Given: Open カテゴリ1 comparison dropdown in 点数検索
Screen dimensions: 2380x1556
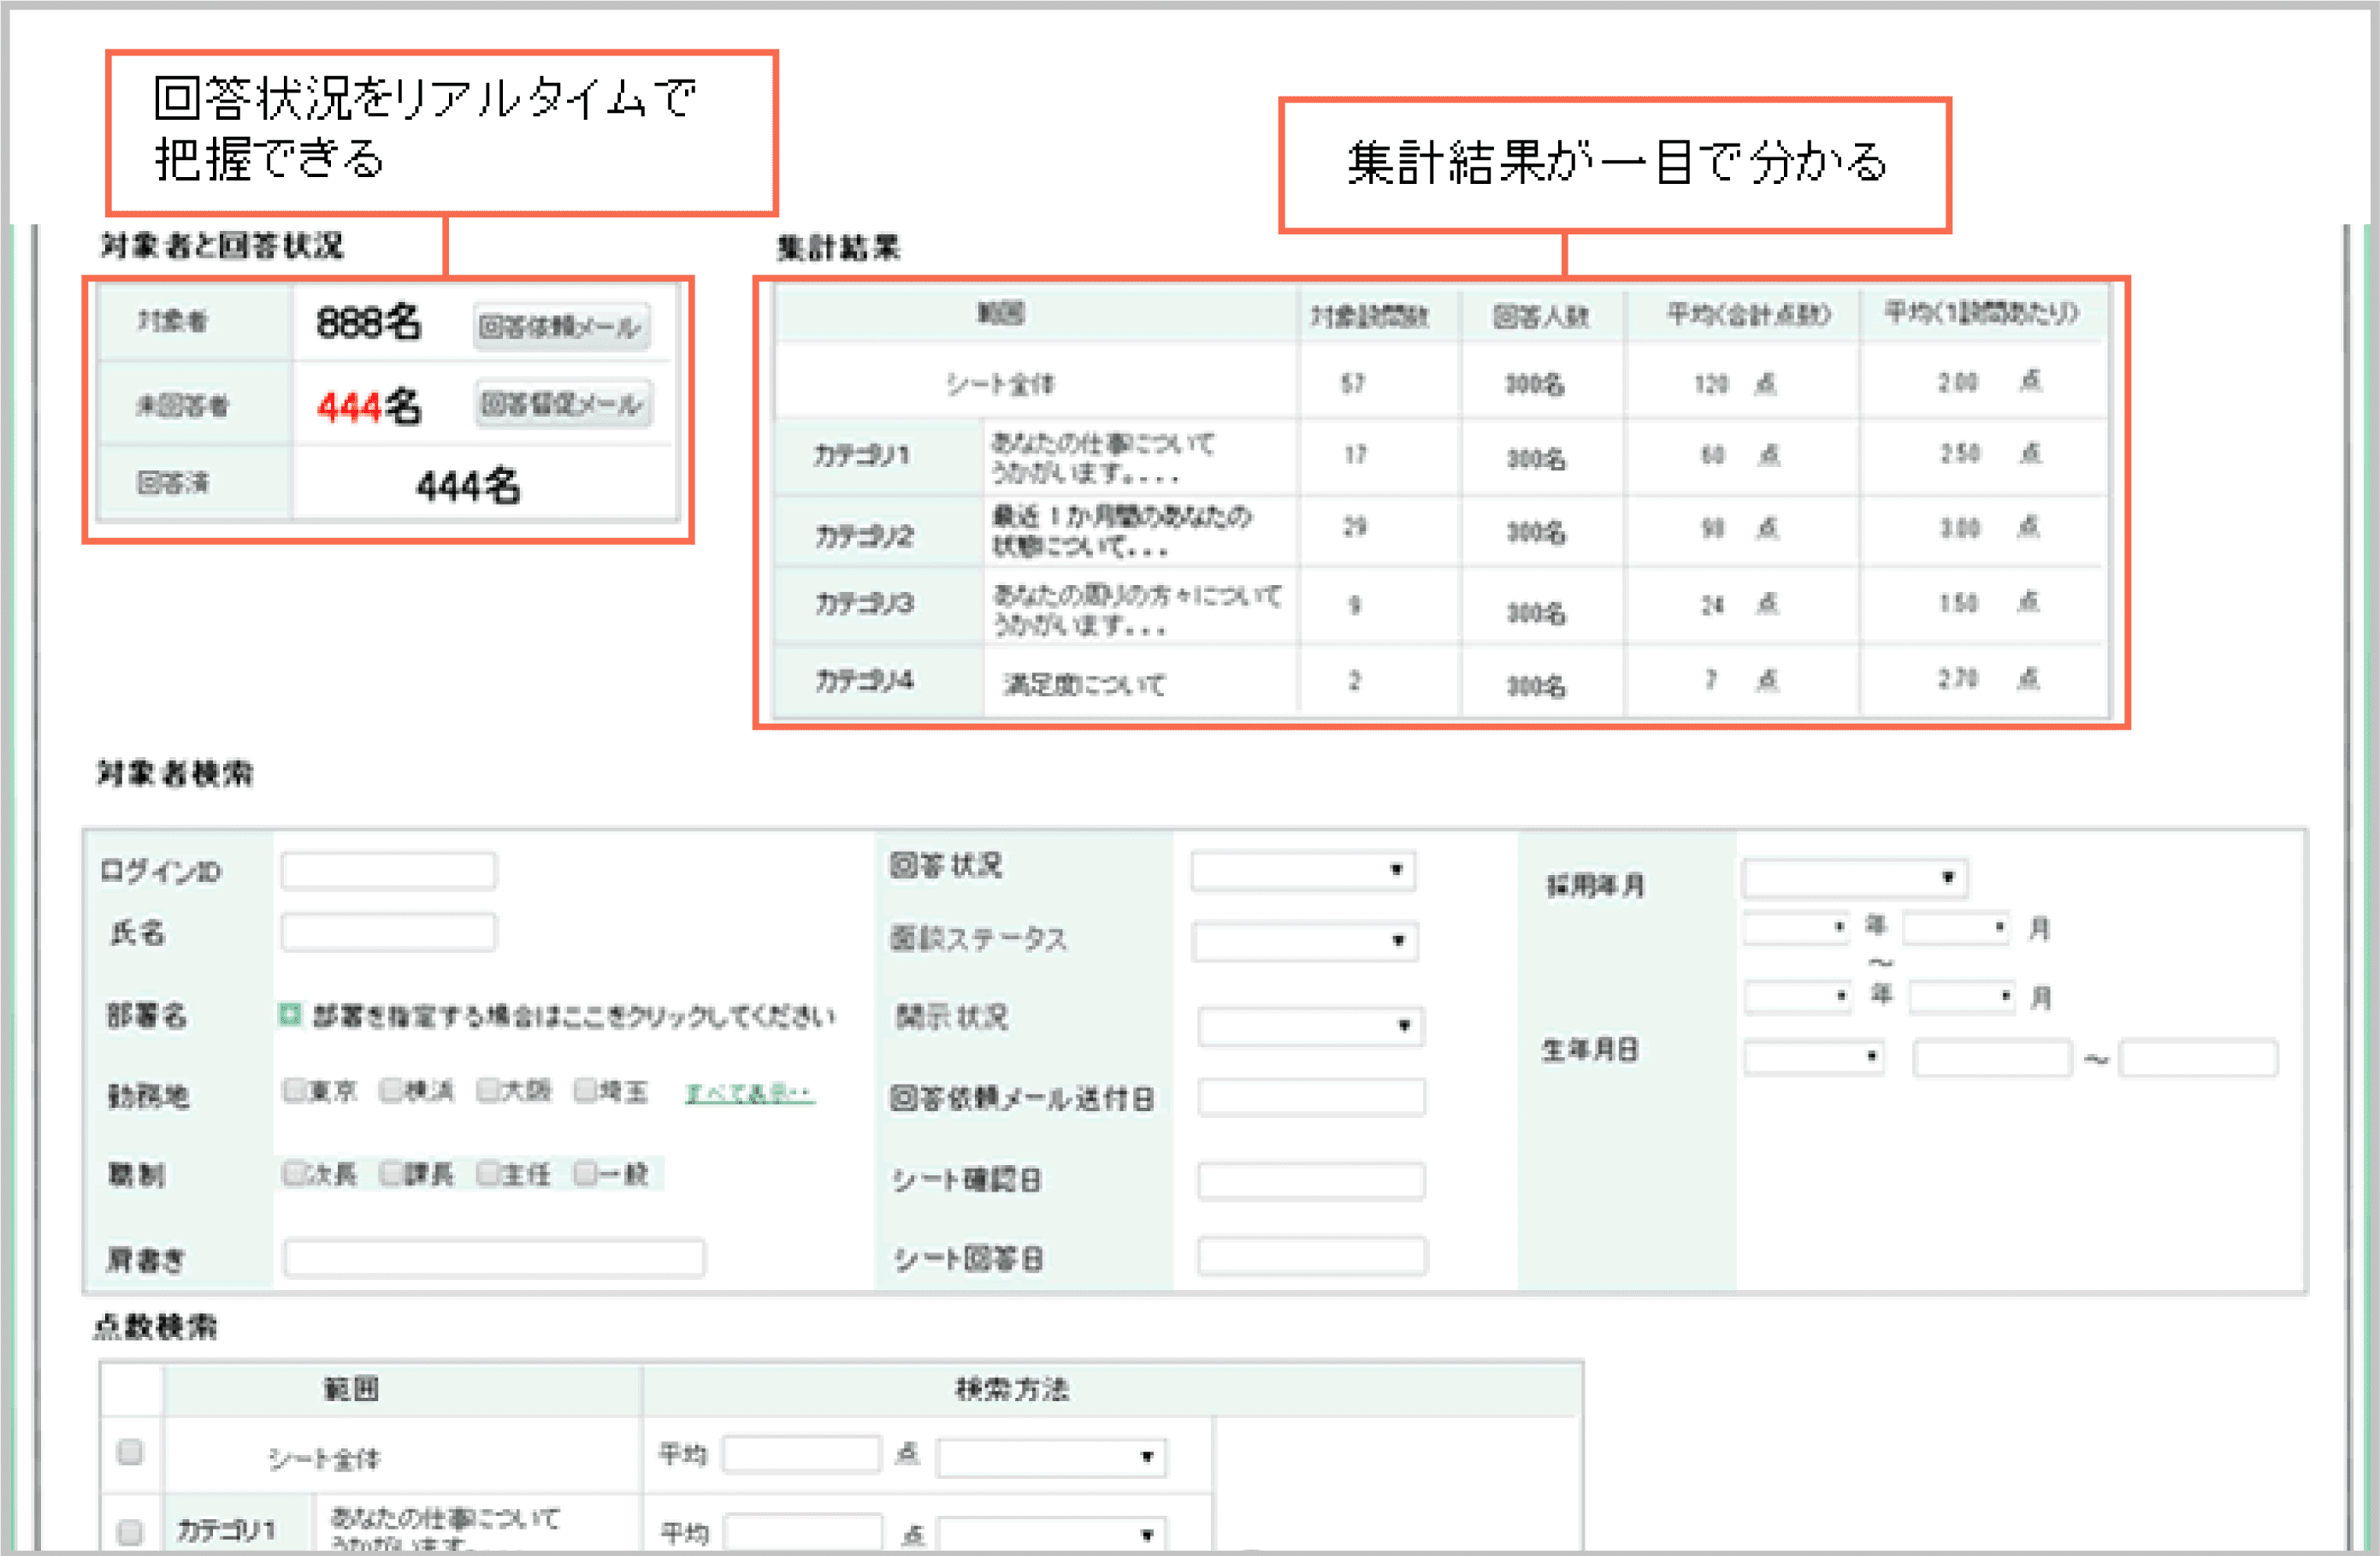Looking at the screenshot, I should 1052,1534.
